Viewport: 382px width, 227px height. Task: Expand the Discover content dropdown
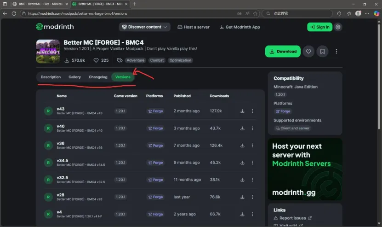pos(144,27)
